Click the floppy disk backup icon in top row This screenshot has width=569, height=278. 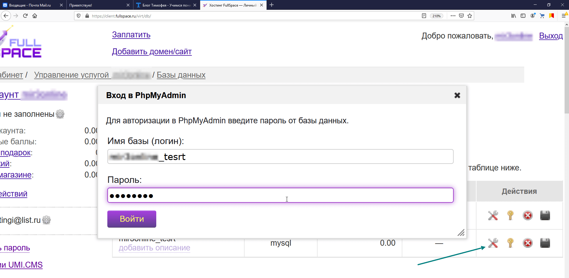545,215
